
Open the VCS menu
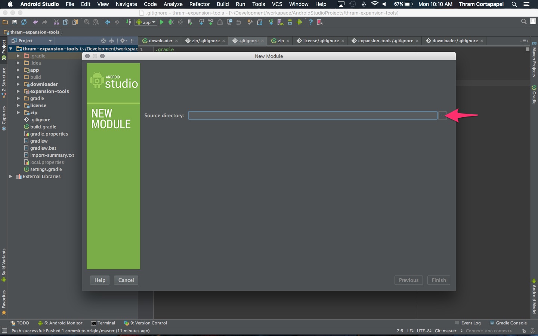[x=277, y=4]
